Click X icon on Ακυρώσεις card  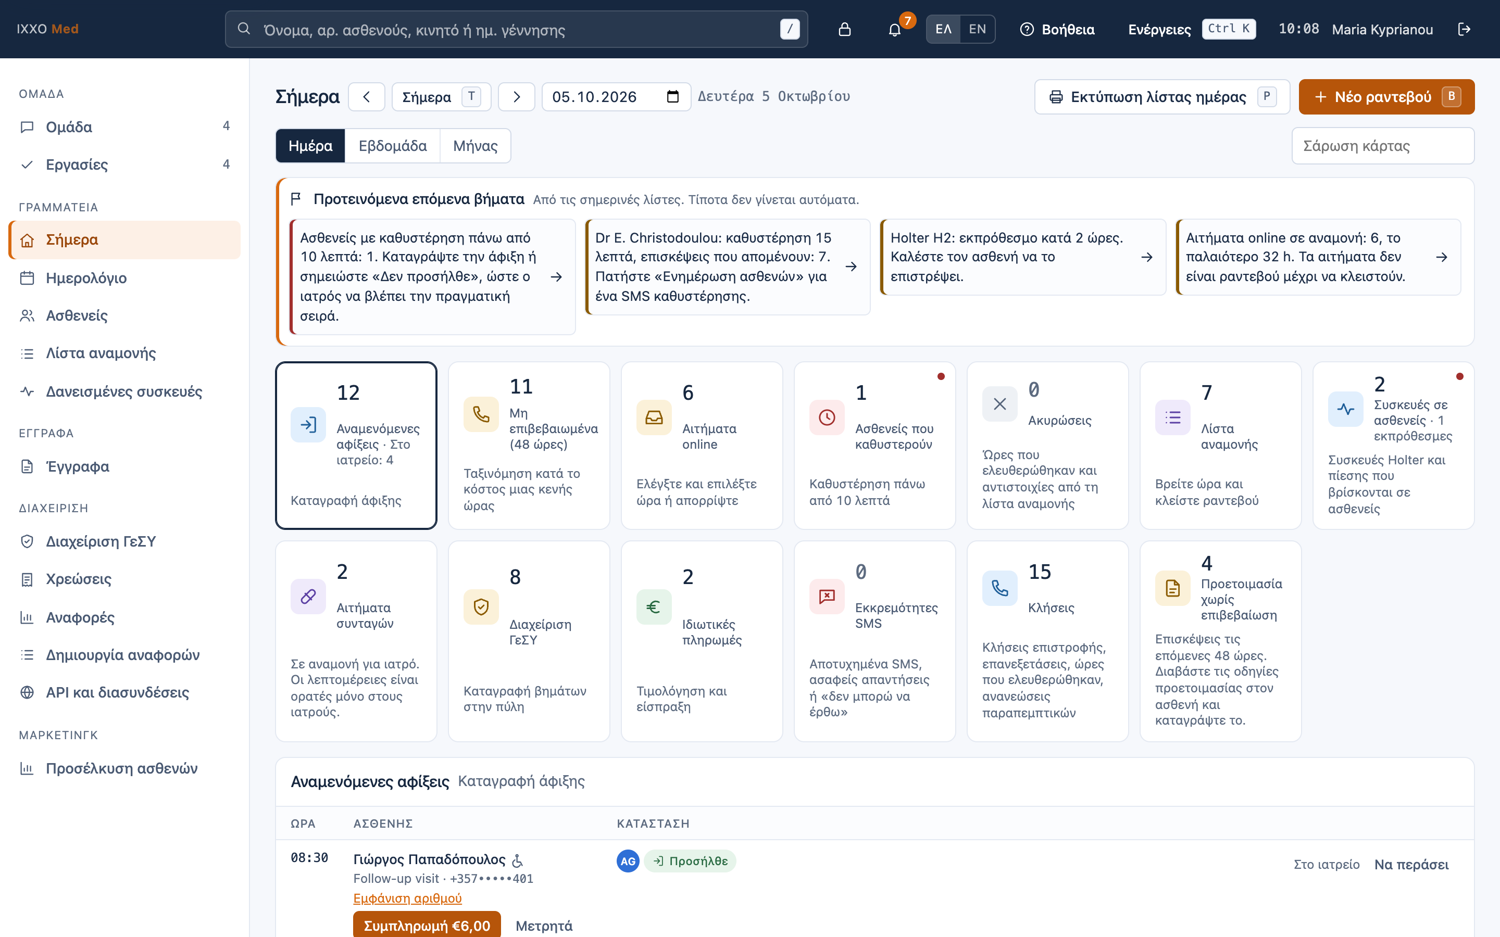[1000, 404]
